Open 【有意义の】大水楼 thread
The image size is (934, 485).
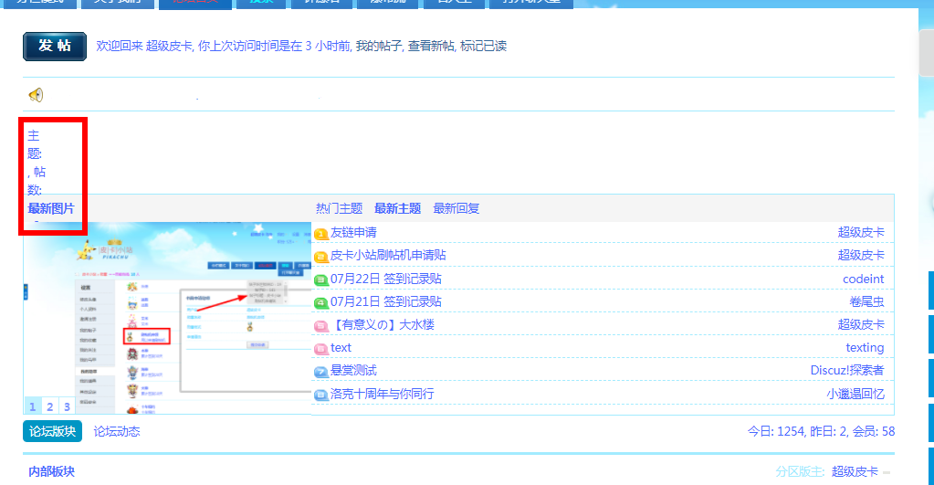[383, 325]
